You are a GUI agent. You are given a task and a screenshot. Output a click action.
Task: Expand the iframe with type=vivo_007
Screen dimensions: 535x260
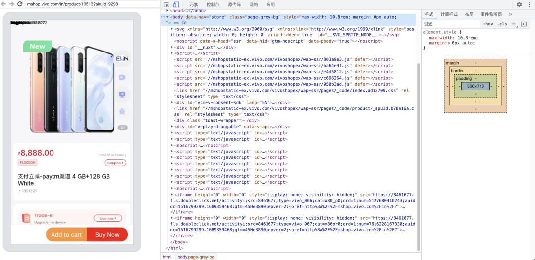[172, 218]
